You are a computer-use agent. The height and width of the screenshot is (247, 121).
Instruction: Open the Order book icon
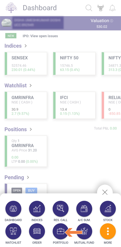pyautogui.click(x=37, y=231)
